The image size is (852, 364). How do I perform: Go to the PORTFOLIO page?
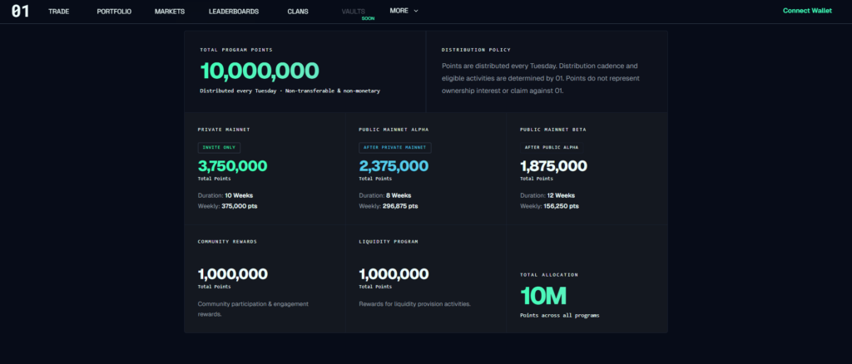coord(114,12)
